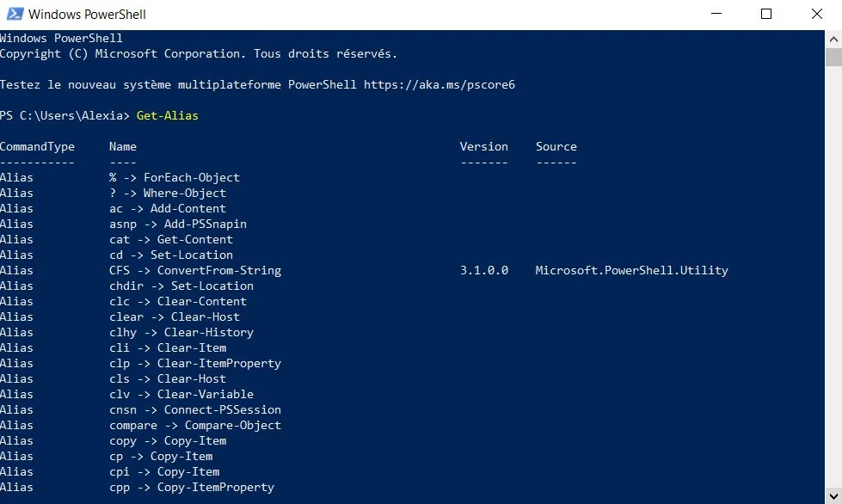The height and width of the screenshot is (504, 842).
Task: Click the Version column header
Action: pos(484,147)
